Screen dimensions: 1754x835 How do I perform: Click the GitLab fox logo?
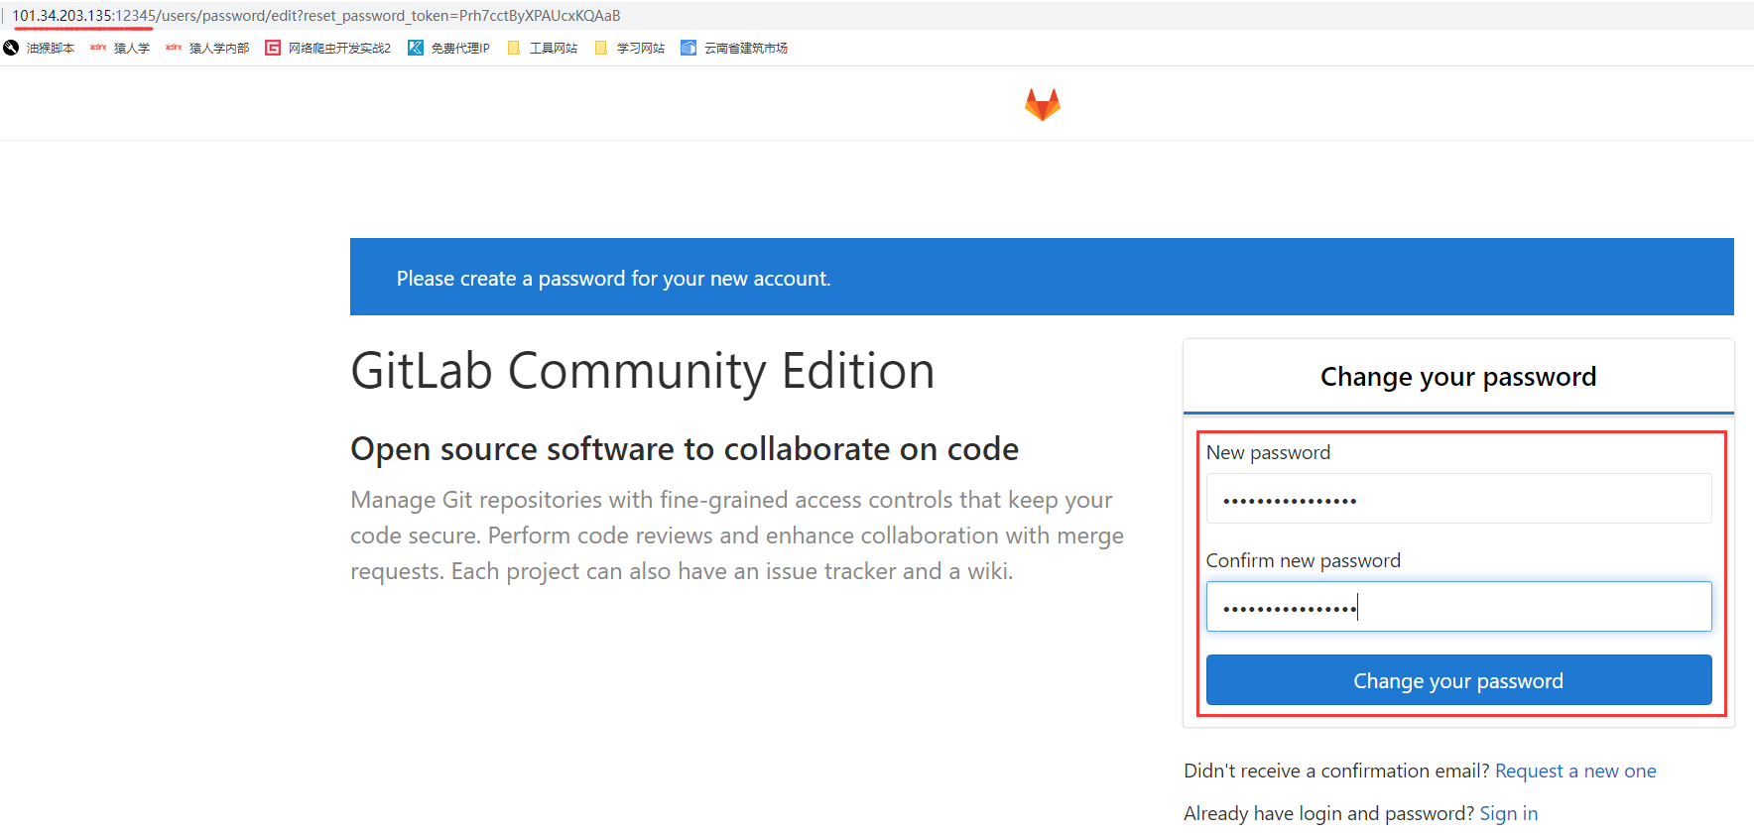click(1042, 104)
